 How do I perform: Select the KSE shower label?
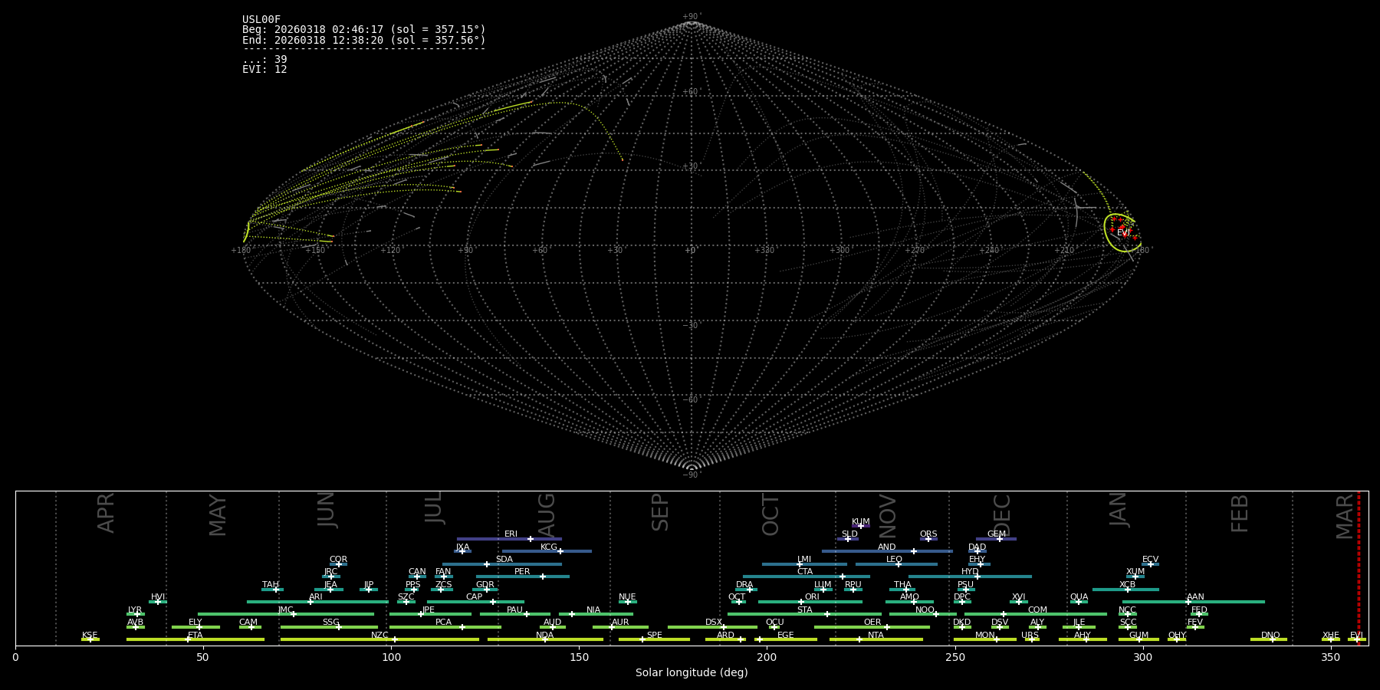click(90, 636)
